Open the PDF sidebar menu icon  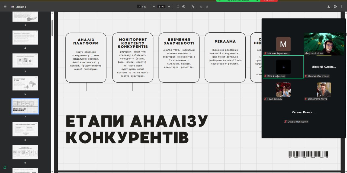pos(5,6)
